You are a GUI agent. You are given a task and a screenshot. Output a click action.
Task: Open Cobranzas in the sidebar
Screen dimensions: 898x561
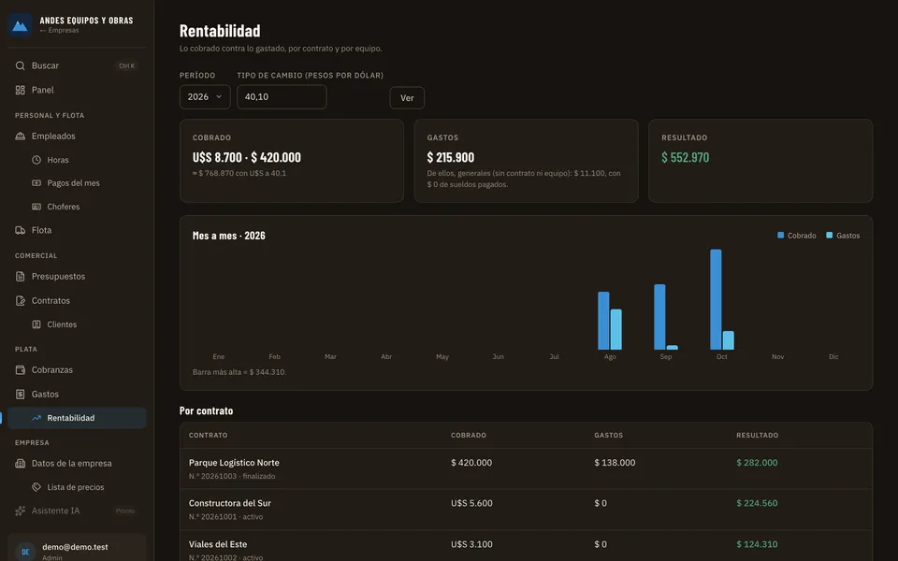77,370
